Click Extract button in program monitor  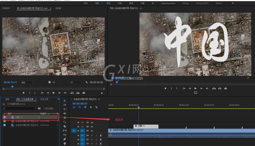pyautogui.click(x=220, y=88)
